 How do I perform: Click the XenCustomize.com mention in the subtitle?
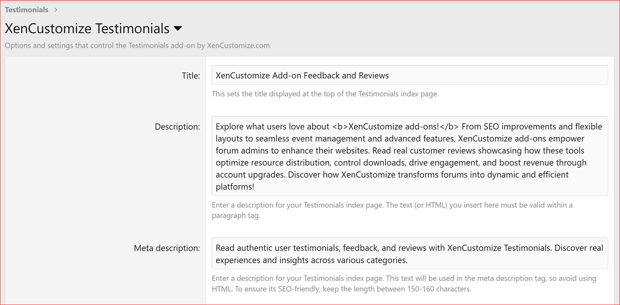click(x=238, y=45)
